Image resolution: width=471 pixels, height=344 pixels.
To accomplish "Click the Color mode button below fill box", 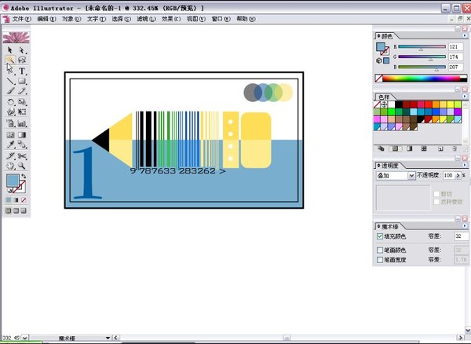I will point(9,200).
